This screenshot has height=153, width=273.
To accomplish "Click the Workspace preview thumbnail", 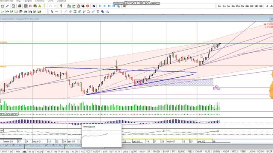I will click(x=102, y=136).
